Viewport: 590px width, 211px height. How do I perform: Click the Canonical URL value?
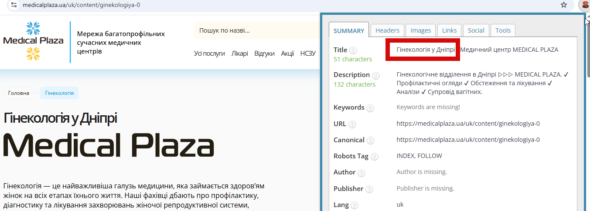click(x=468, y=140)
